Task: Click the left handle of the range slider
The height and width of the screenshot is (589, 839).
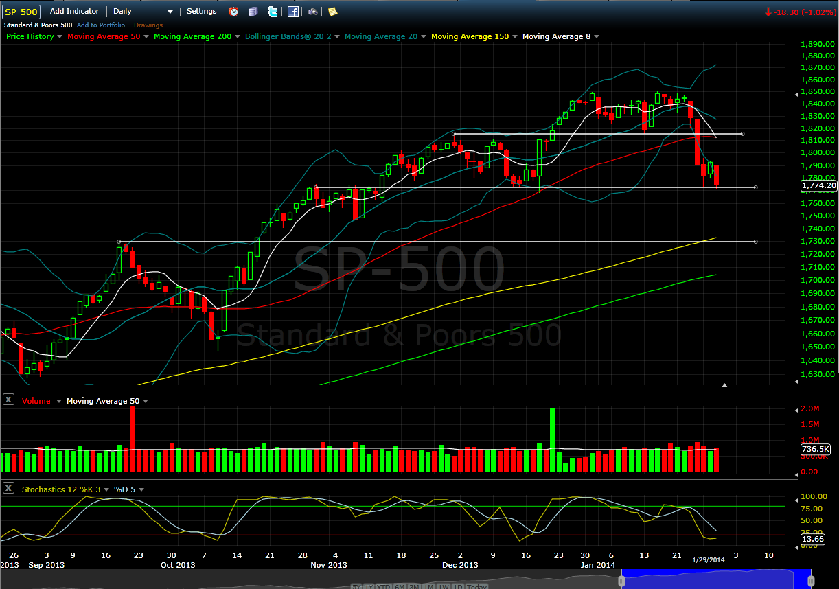Action: tap(621, 581)
